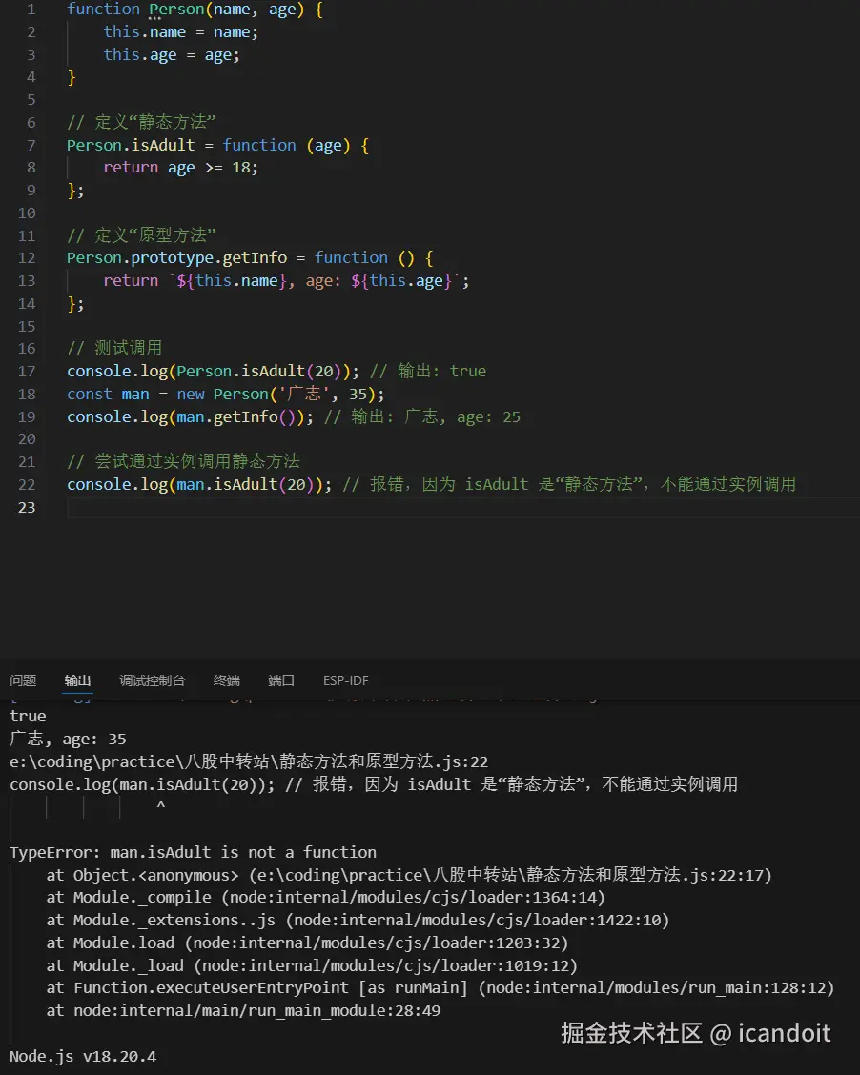Click stack line 'at Function.executeUserEntryPoint'

tap(440, 988)
